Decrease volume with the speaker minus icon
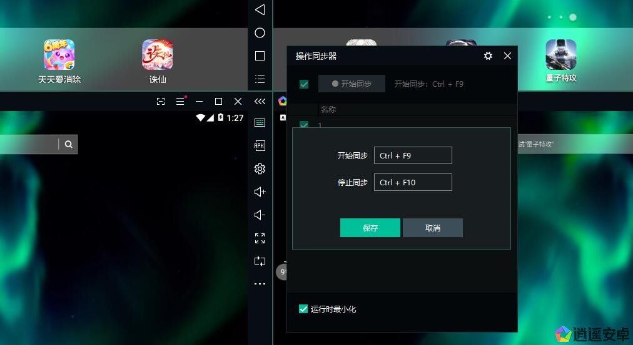The image size is (633, 345). pos(260,215)
